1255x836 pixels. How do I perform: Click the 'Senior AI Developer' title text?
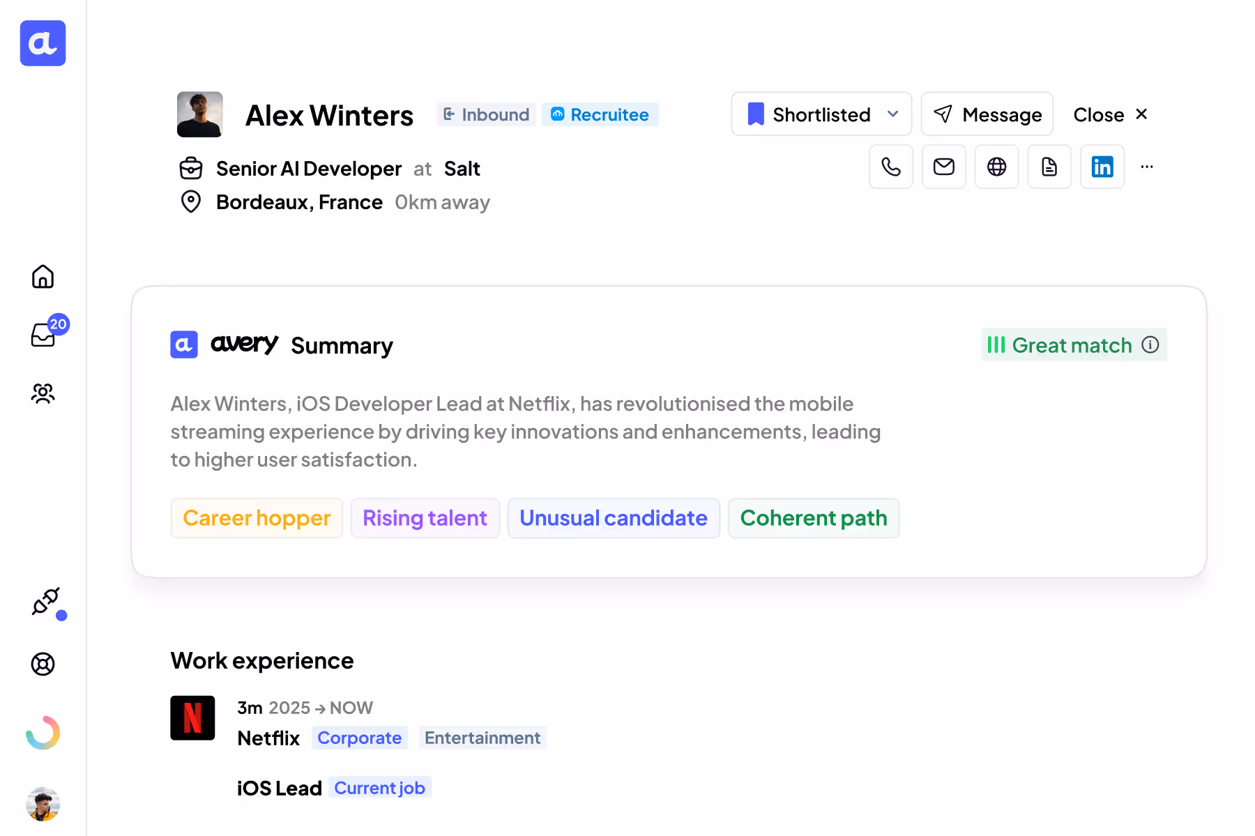[x=309, y=169]
